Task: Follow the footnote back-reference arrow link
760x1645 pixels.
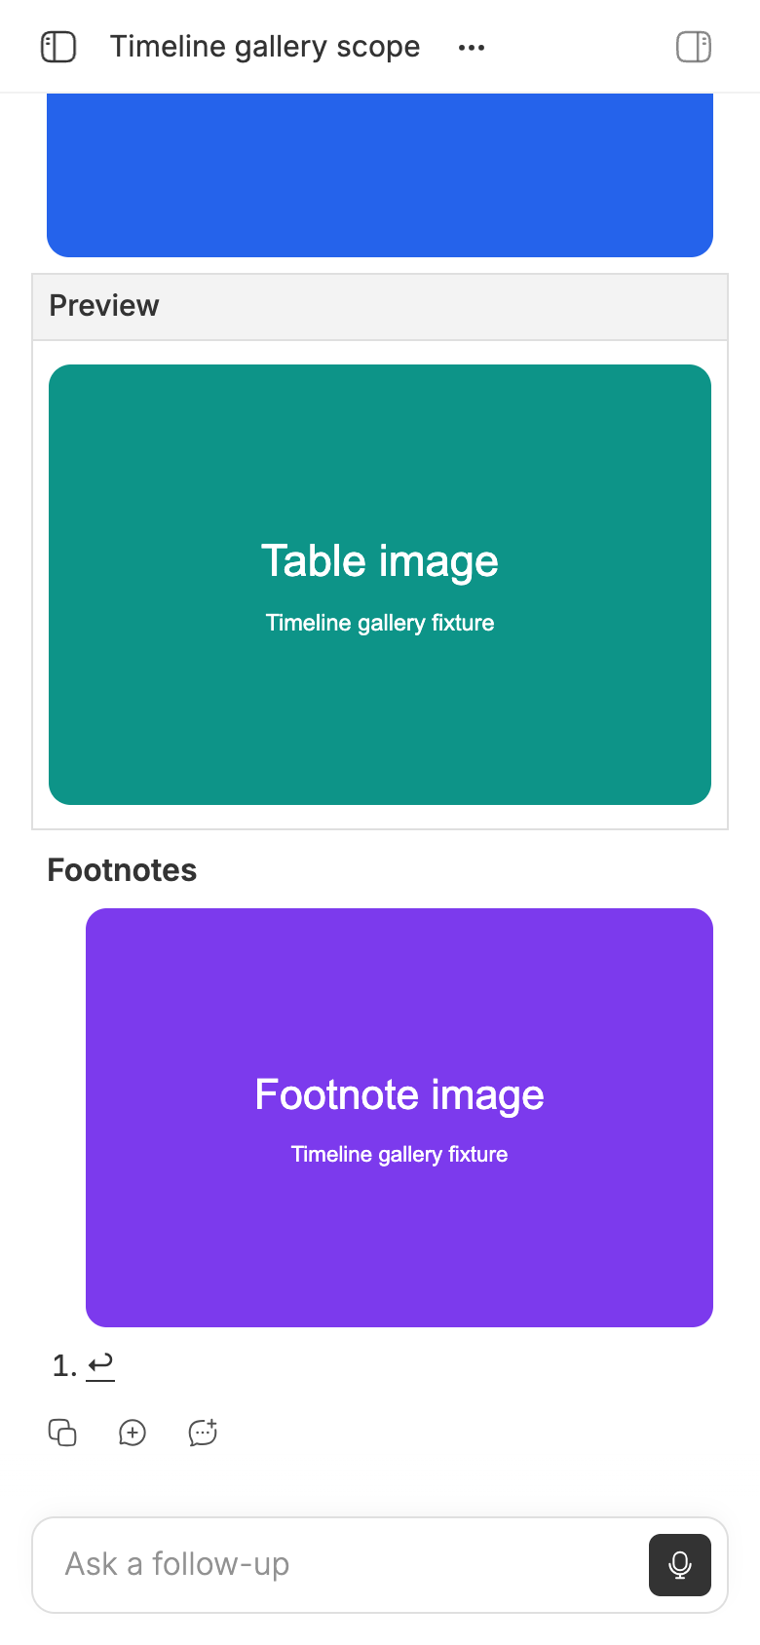Action: coord(100,1365)
